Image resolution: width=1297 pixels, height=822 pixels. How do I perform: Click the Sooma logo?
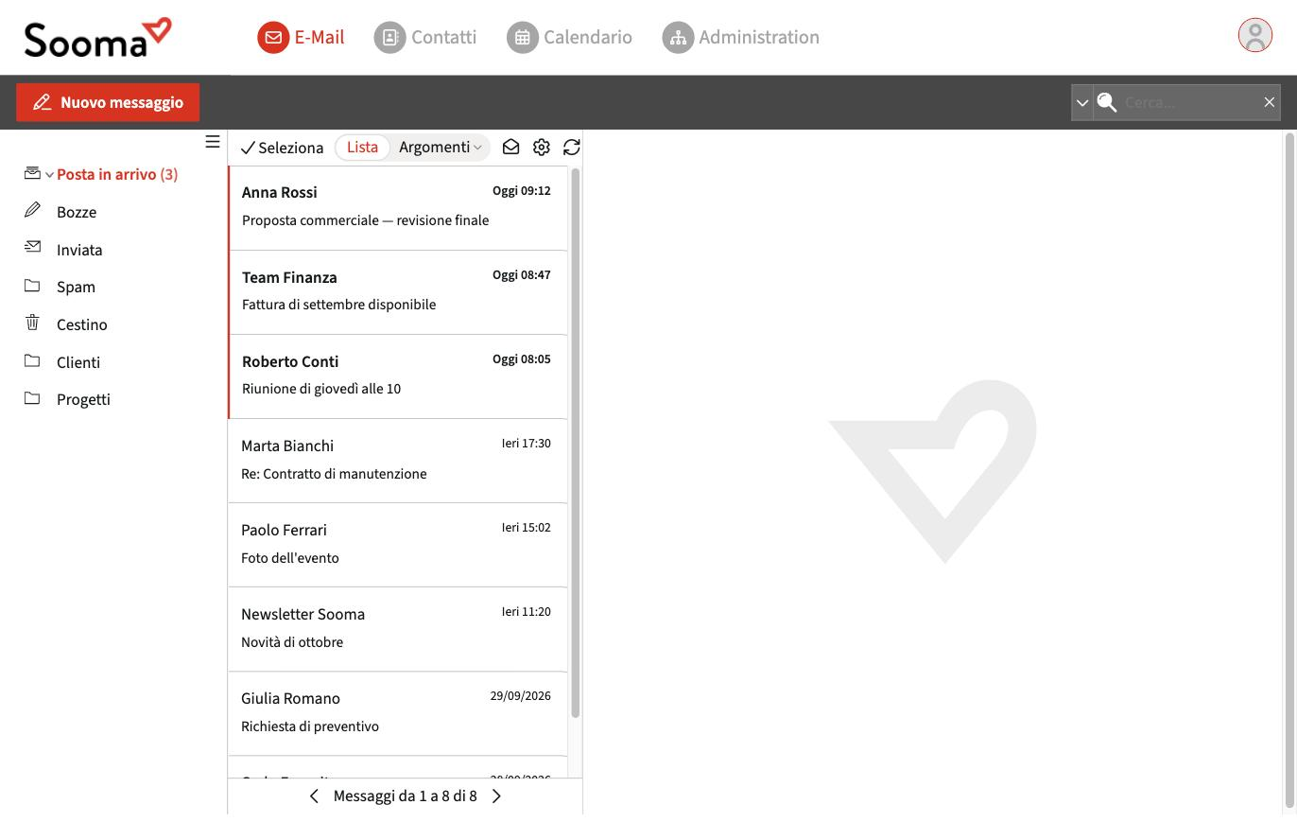tap(98, 38)
